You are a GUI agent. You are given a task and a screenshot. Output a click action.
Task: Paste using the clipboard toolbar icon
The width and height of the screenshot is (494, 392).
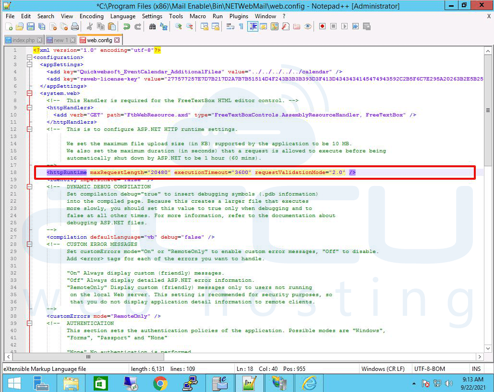112,27
